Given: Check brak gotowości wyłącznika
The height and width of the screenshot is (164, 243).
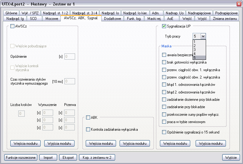Looking at the screenshot, I should [164, 62].
